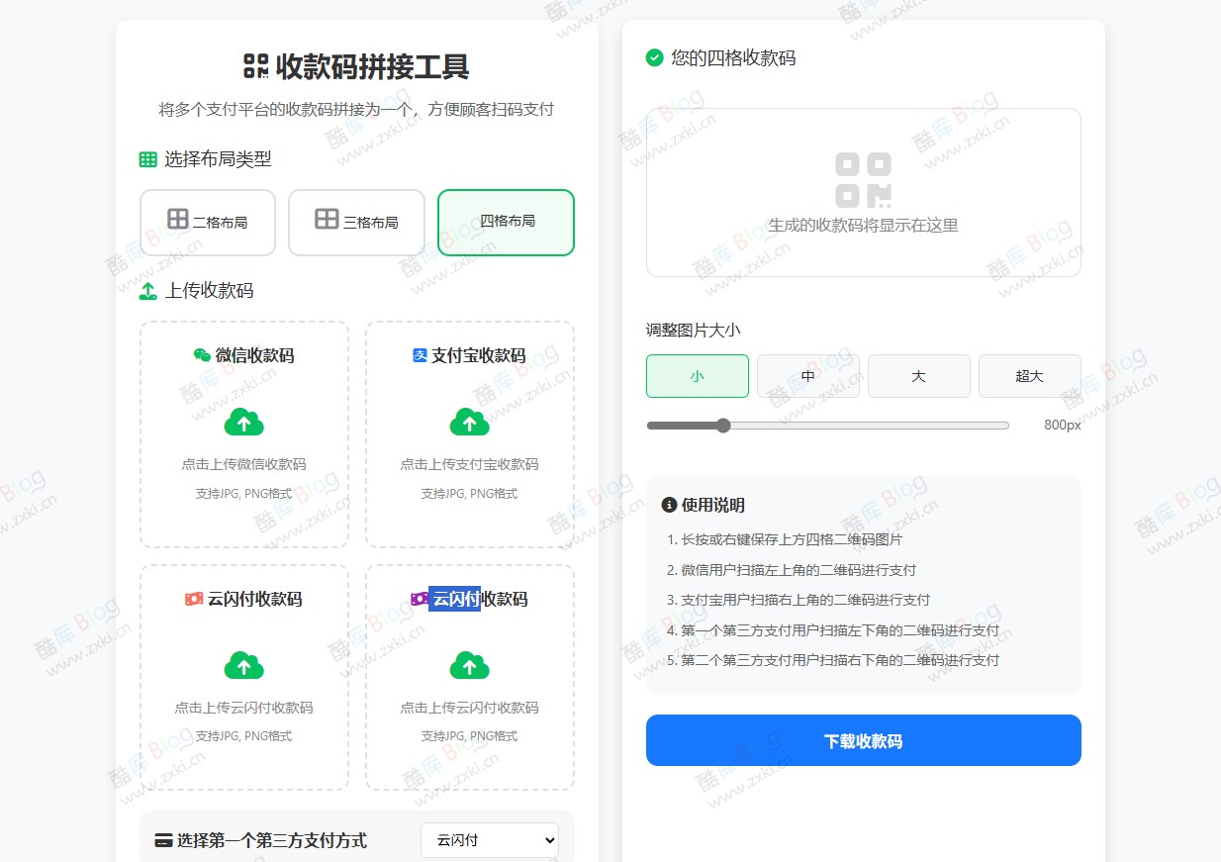The width and height of the screenshot is (1221, 862).
Task: Click the bottom-right 云闪付 upload cloud icon
Action: pos(469,665)
